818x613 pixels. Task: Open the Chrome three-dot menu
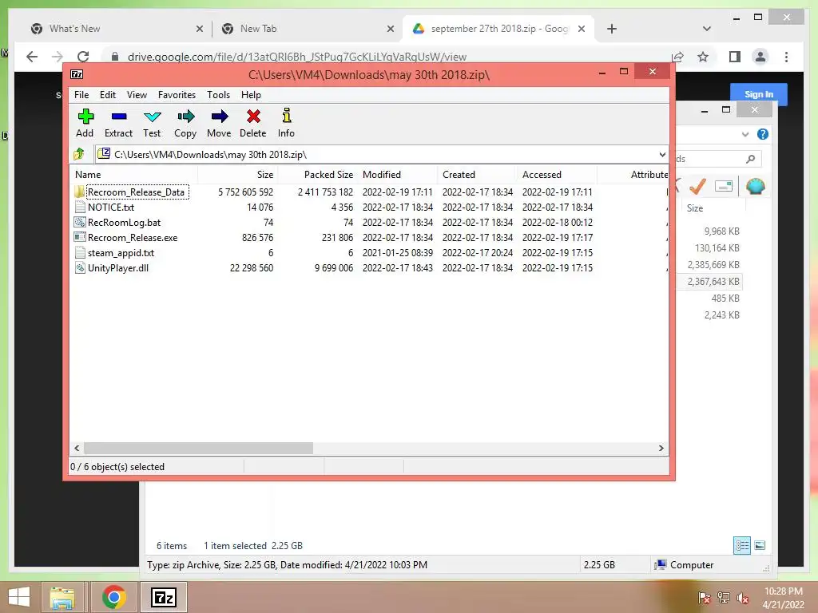787,57
